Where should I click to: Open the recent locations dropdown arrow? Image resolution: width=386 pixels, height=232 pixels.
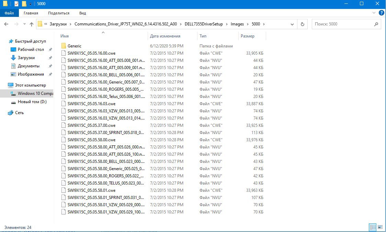tap(24, 24)
